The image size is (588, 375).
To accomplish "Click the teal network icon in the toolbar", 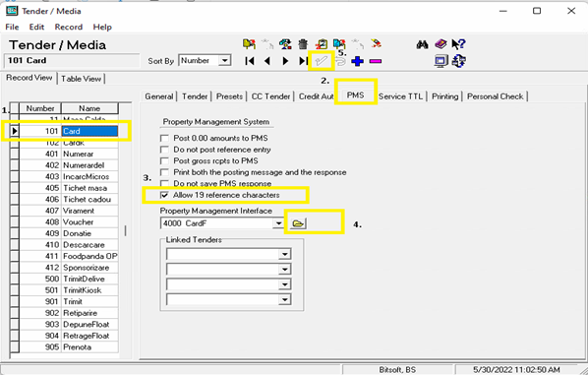I will 285,44.
